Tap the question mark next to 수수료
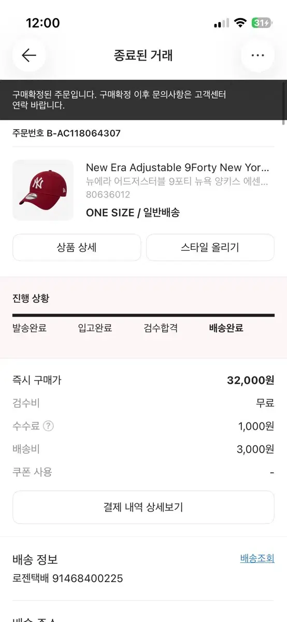Image resolution: width=287 pixels, height=622 pixels. pyautogui.click(x=48, y=426)
